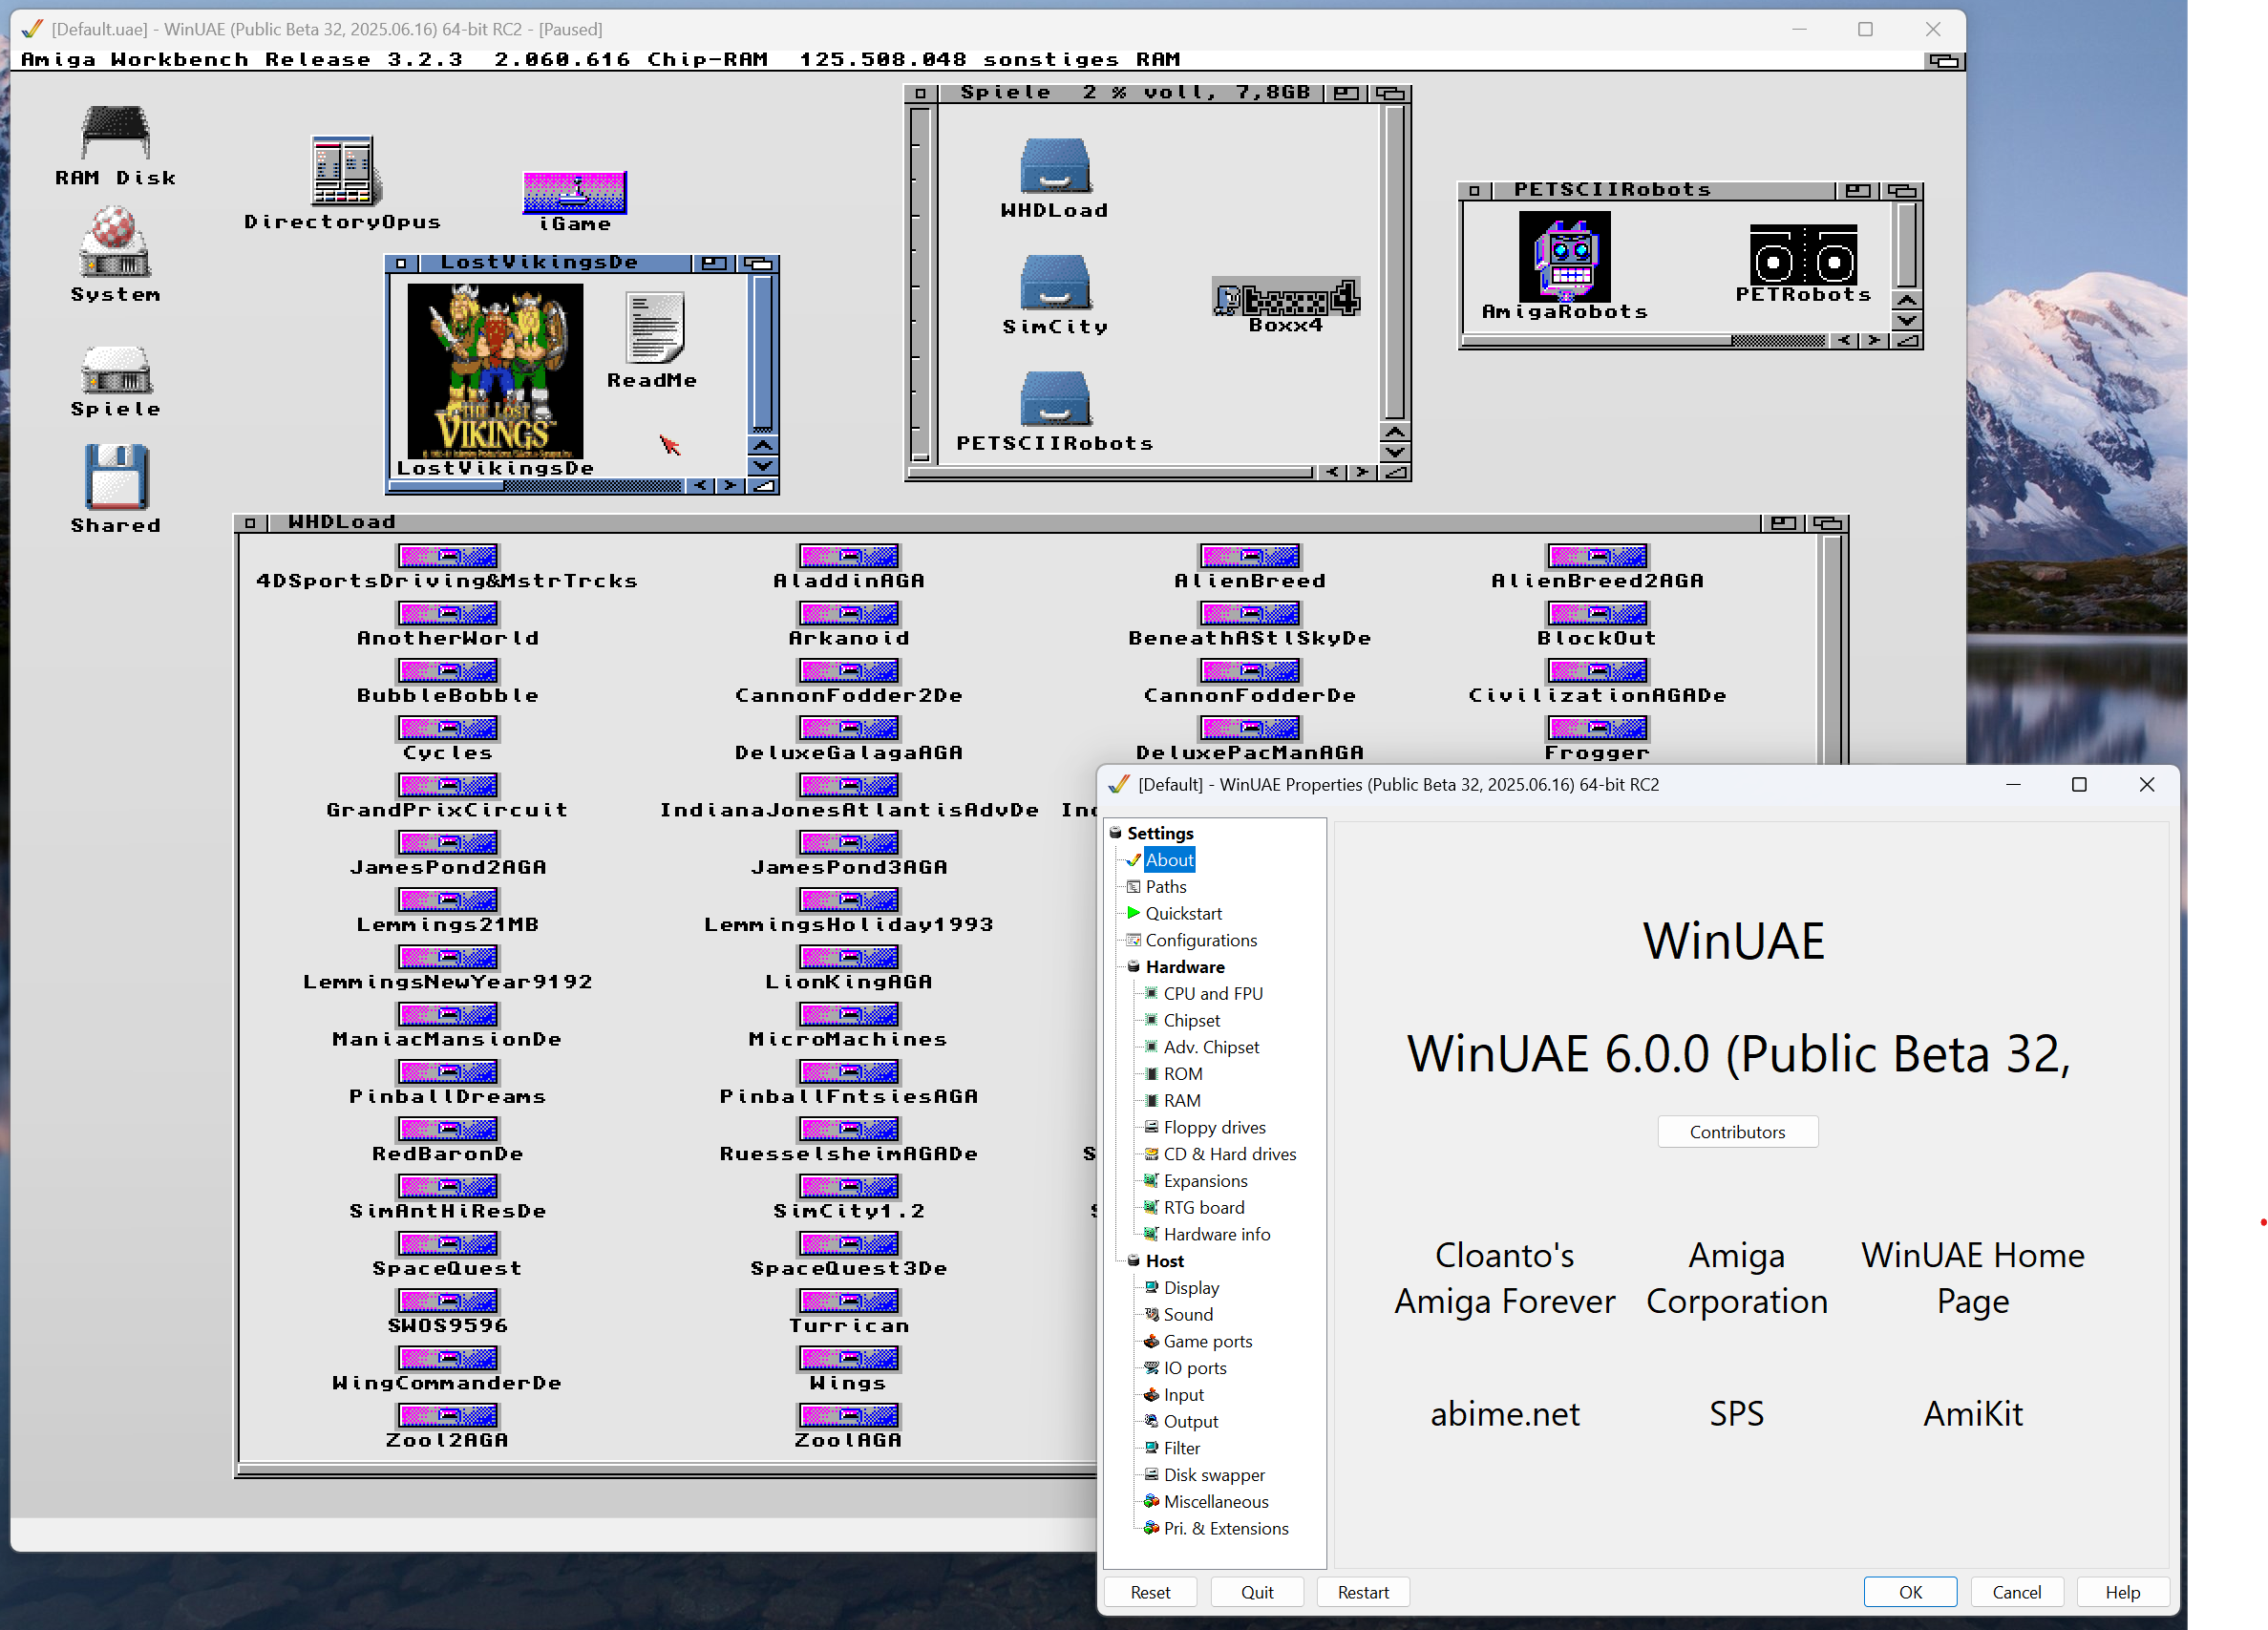Image resolution: width=2268 pixels, height=1630 pixels.
Task: Select WHDLoad drawer in Spiele window
Action: tap(1055, 166)
